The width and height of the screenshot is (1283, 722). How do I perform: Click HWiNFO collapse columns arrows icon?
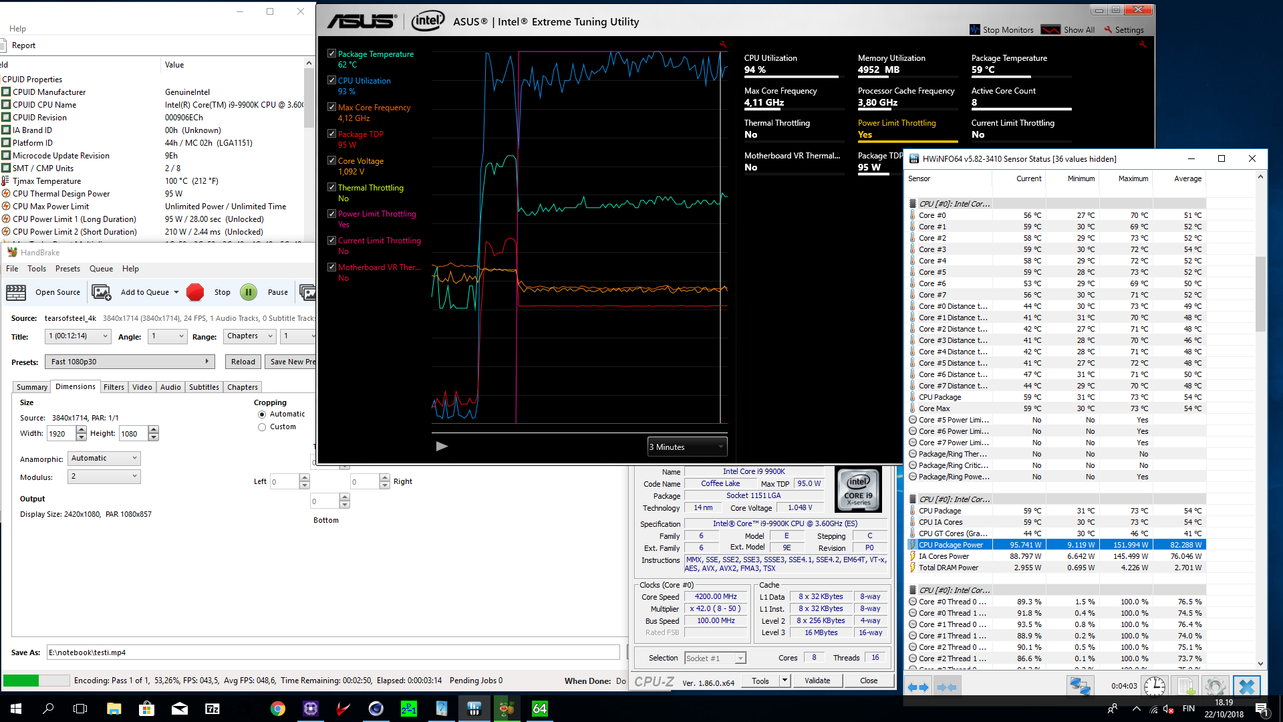pyautogui.click(x=946, y=687)
